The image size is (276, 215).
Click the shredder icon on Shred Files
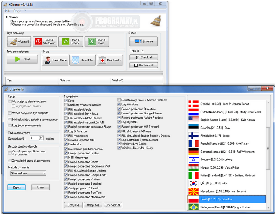coord(75,60)
